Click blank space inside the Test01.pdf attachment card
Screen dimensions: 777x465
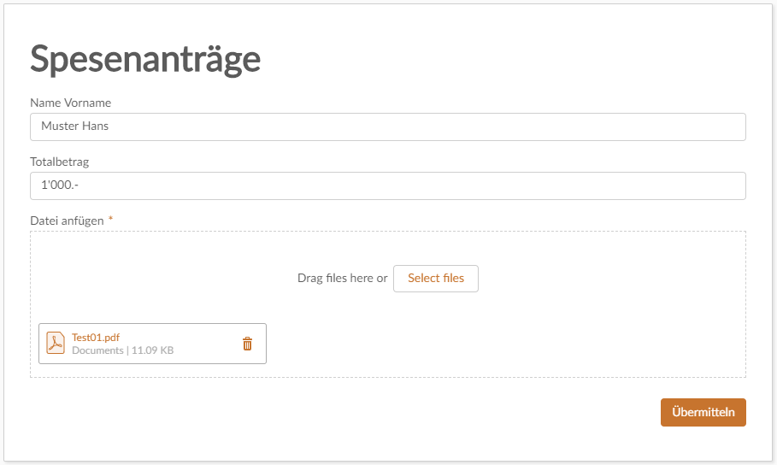coord(209,344)
